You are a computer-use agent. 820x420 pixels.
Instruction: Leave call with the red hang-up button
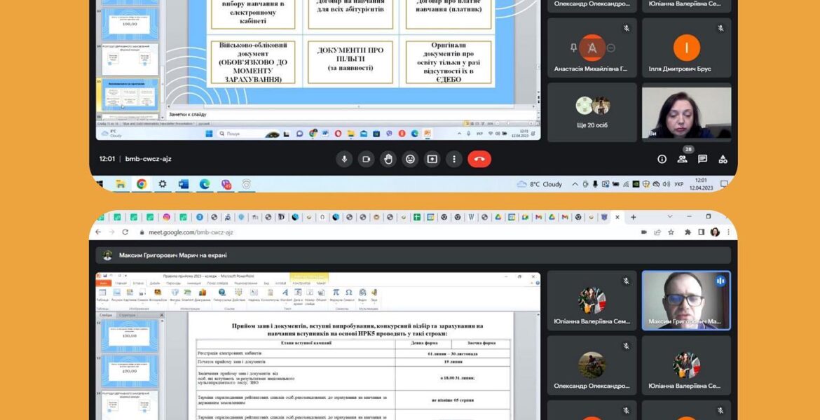coord(479,160)
